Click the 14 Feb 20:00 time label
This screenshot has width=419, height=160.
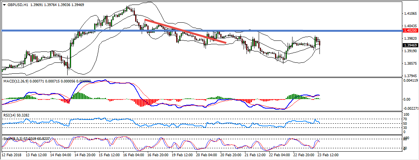coord(84,155)
